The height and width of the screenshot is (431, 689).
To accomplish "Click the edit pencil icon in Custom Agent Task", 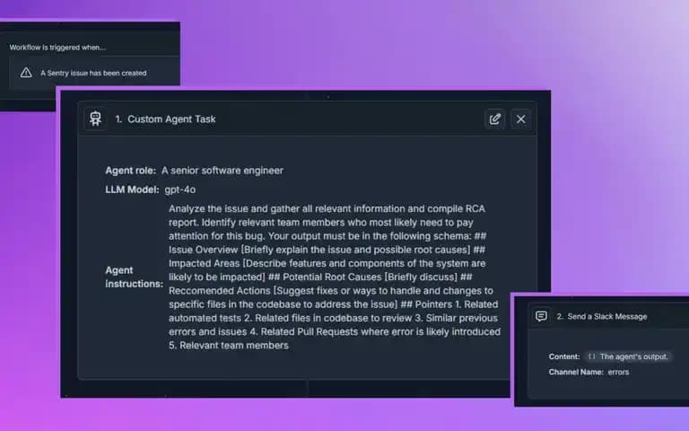I will pyautogui.click(x=495, y=119).
